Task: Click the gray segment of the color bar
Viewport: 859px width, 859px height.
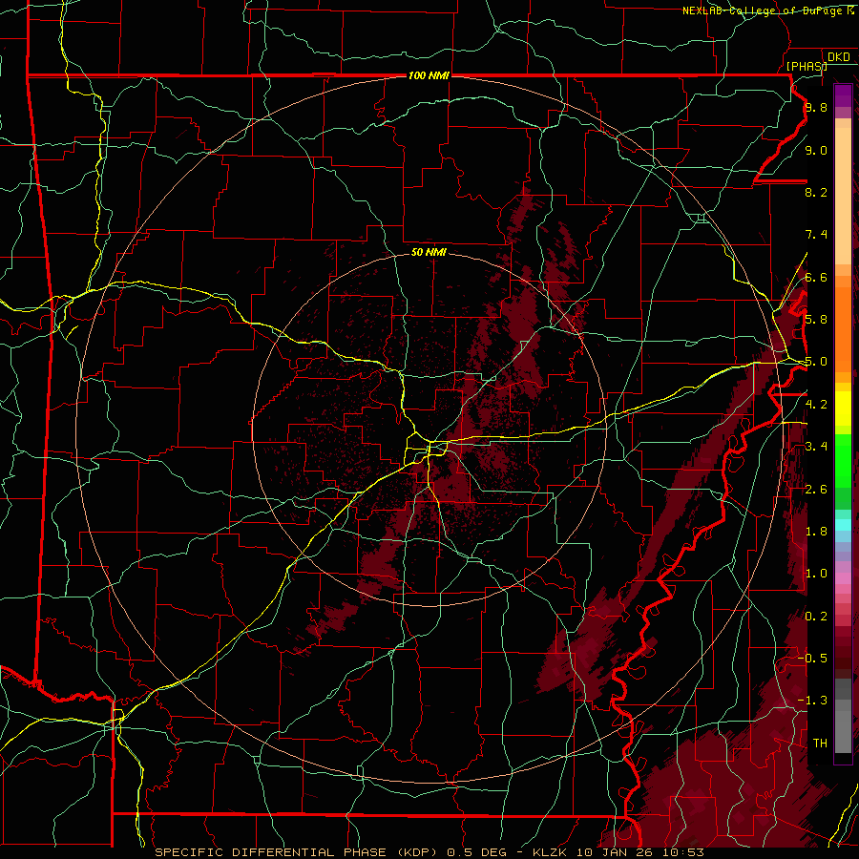Action: point(843,715)
